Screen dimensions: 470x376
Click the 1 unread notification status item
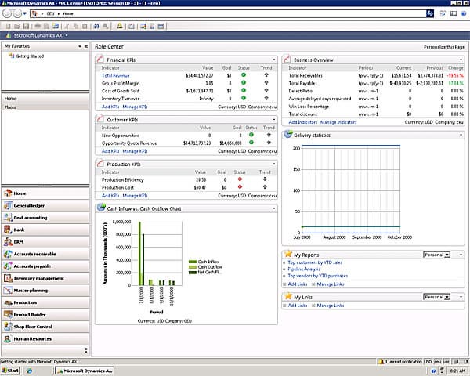[400, 362]
